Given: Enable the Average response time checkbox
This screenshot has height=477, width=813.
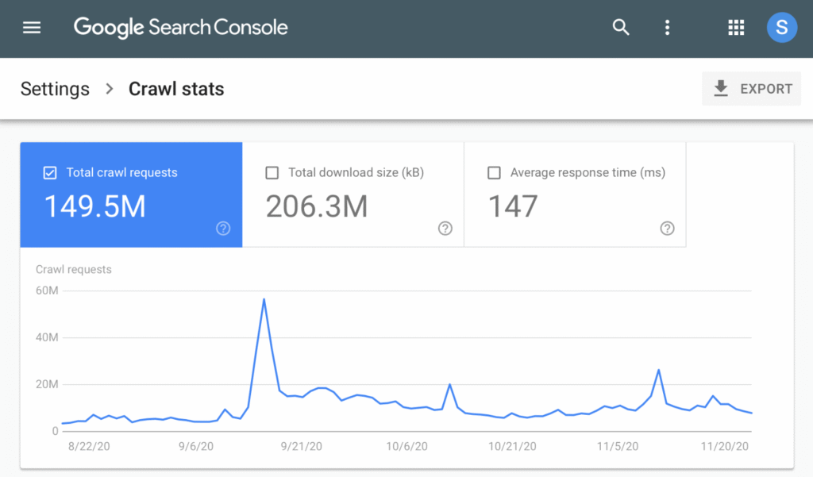Looking at the screenshot, I should coord(494,172).
